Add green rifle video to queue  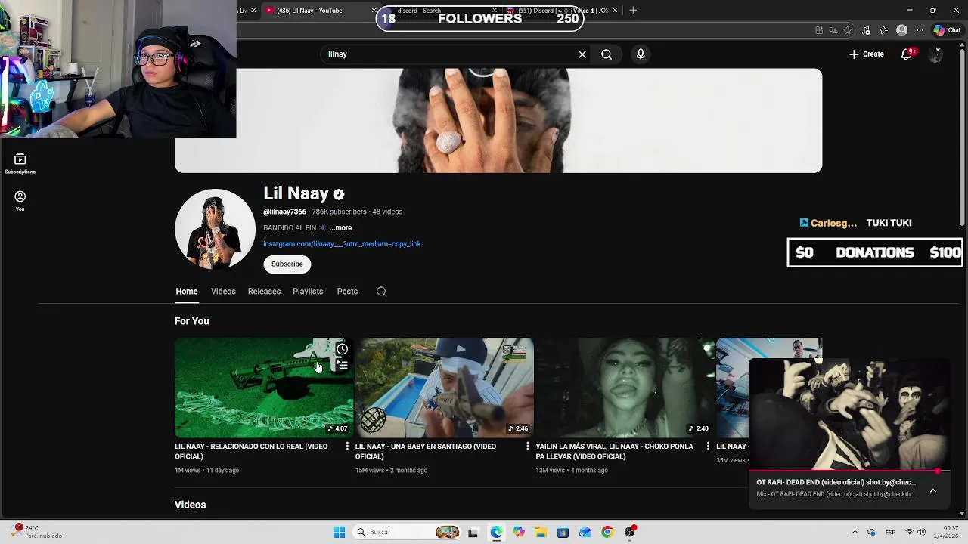343,365
